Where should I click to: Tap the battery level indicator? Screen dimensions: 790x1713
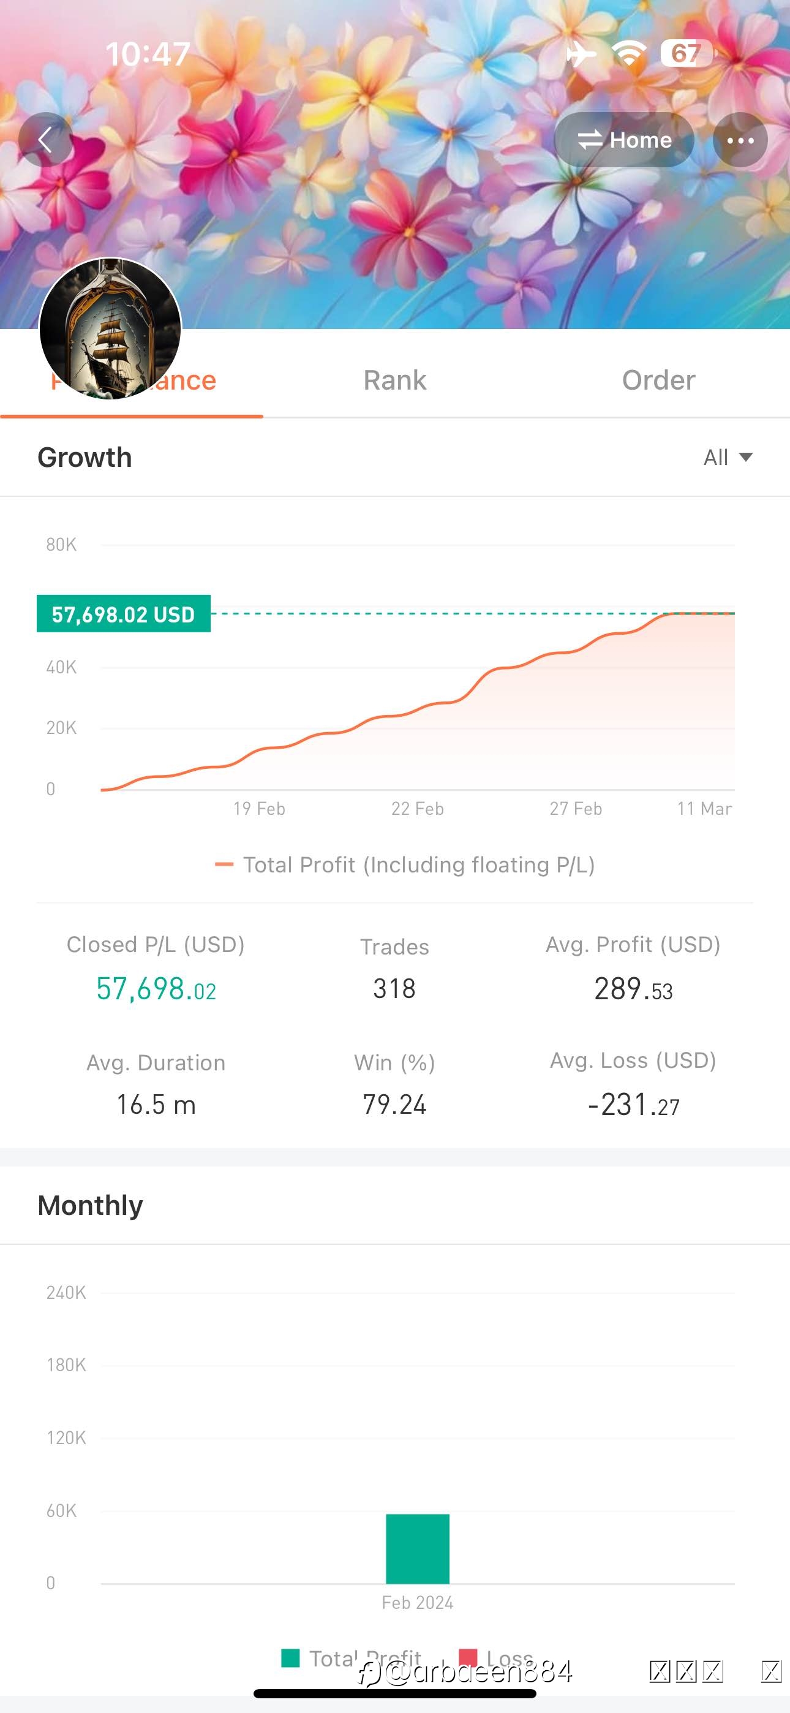(x=687, y=53)
